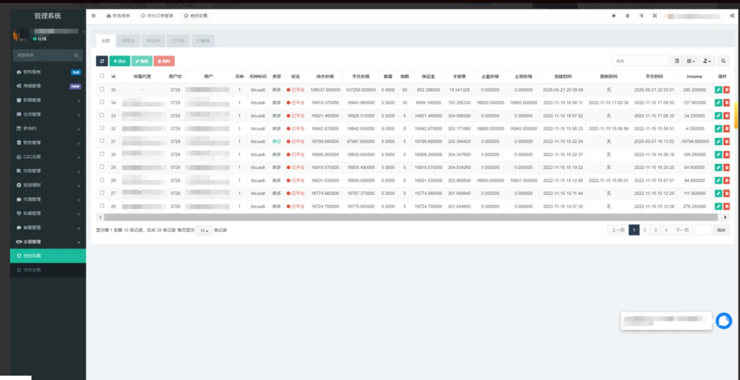Check the checkbox for row id 30
Screen dimensions: 740x380
click(x=102, y=154)
